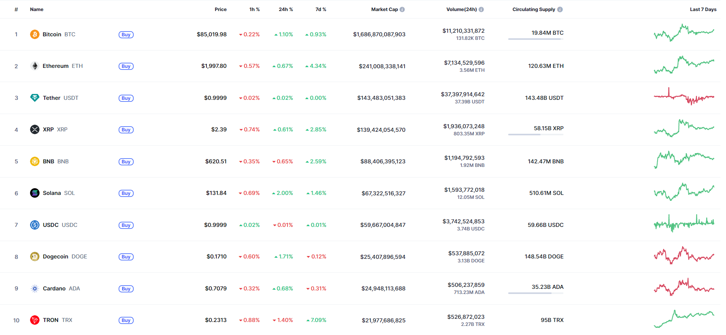The width and height of the screenshot is (726, 335).
Task: Click the Buy button for TRON
Action: pos(126,320)
